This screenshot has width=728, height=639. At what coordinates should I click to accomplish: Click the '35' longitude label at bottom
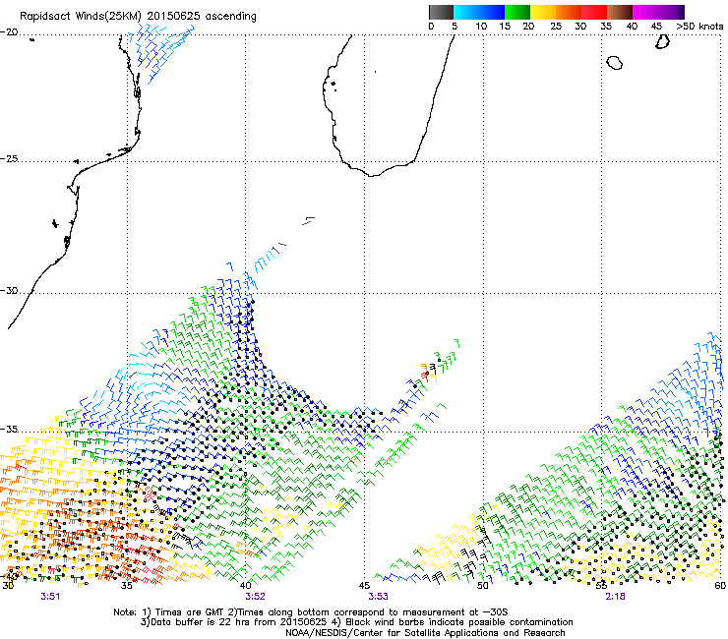(x=126, y=586)
